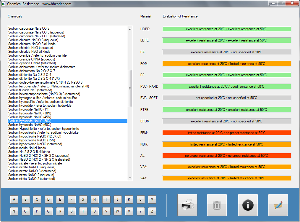Click the POM orange resistance bar
300x222 pixels.
[226, 64]
